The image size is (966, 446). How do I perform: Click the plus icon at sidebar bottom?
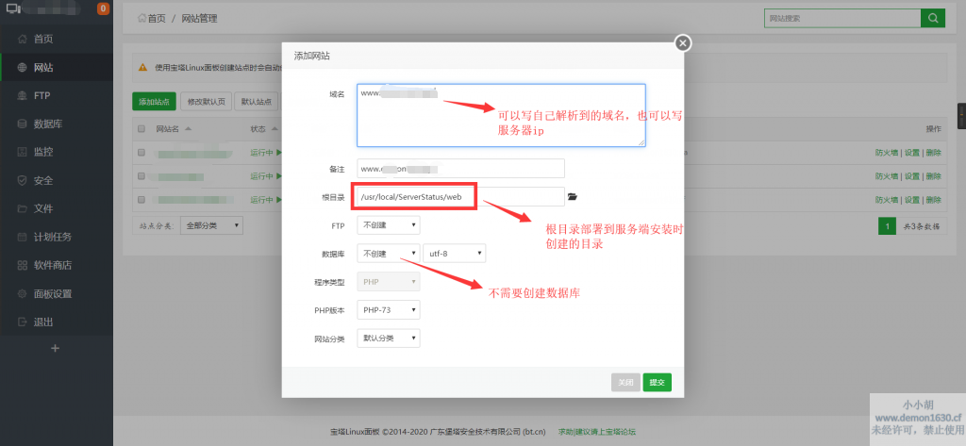[55, 348]
